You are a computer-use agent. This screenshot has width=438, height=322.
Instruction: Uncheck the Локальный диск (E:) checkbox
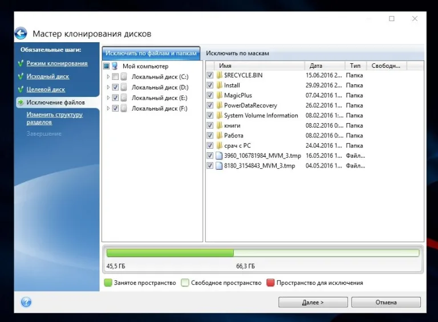(x=115, y=97)
